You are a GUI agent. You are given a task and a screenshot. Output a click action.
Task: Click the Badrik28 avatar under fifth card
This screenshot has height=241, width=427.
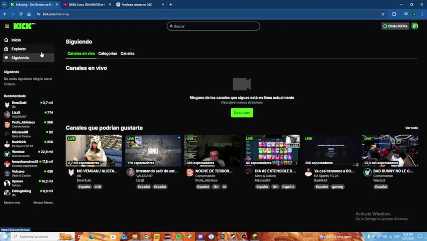point(308,172)
